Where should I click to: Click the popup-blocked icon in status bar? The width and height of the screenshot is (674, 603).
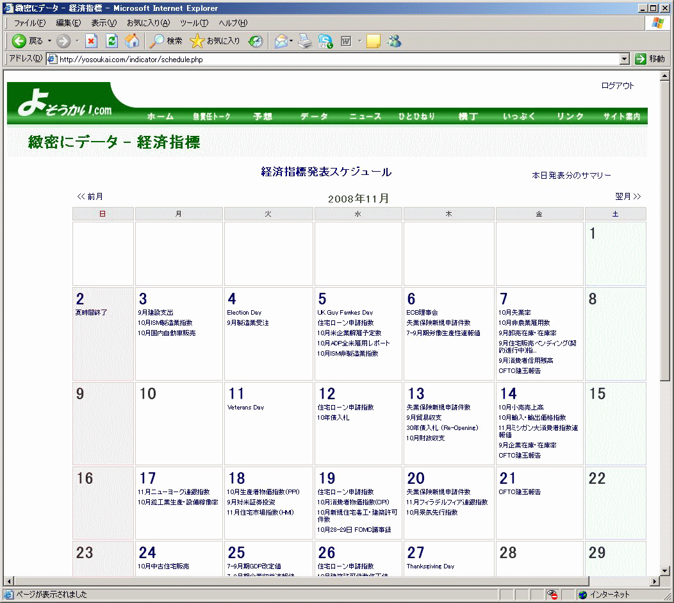tap(552, 595)
